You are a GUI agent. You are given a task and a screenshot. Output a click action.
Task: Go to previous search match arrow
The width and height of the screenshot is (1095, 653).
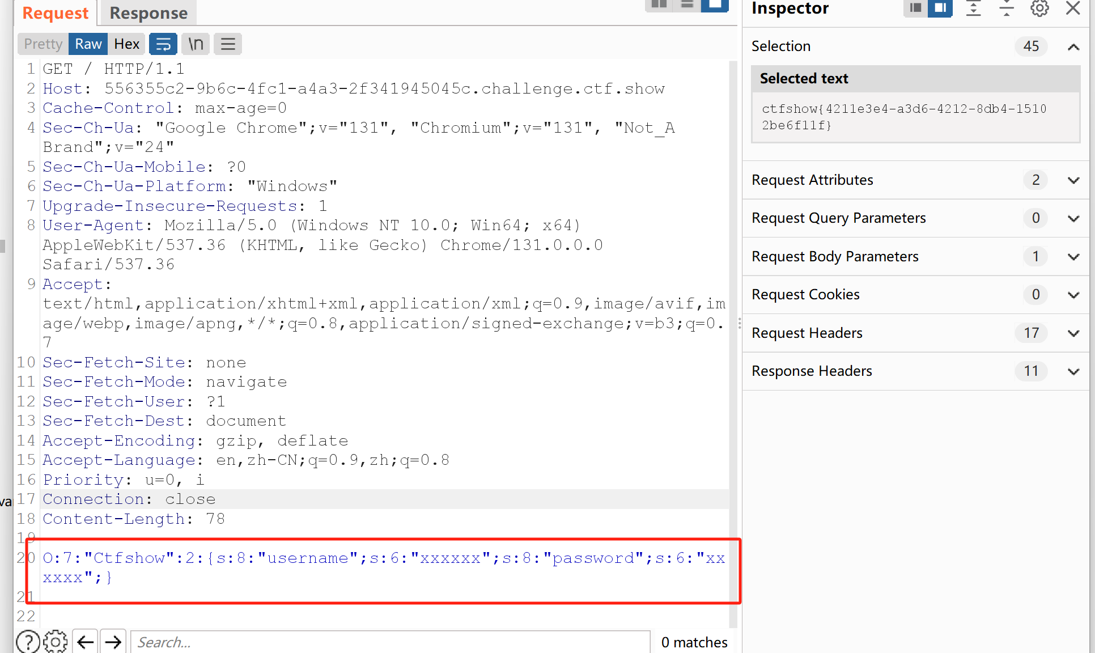pos(85,642)
